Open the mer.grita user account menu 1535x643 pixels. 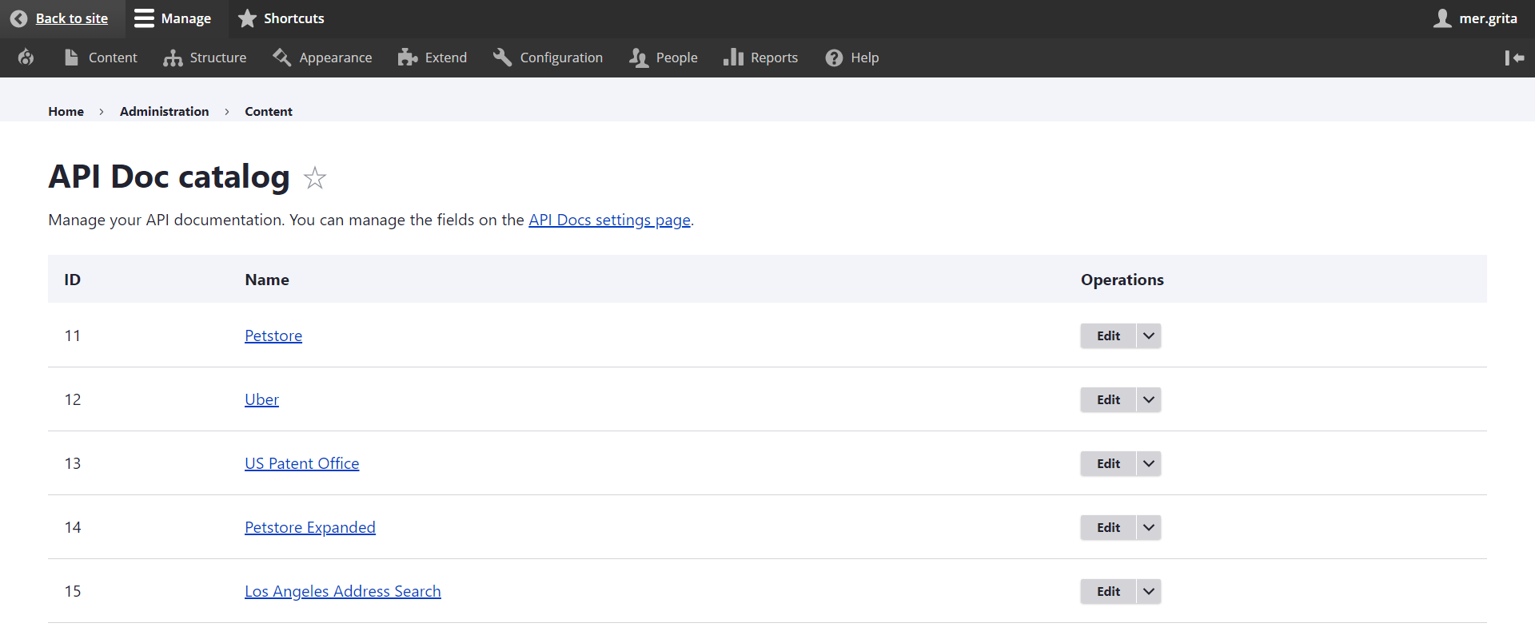[1475, 18]
